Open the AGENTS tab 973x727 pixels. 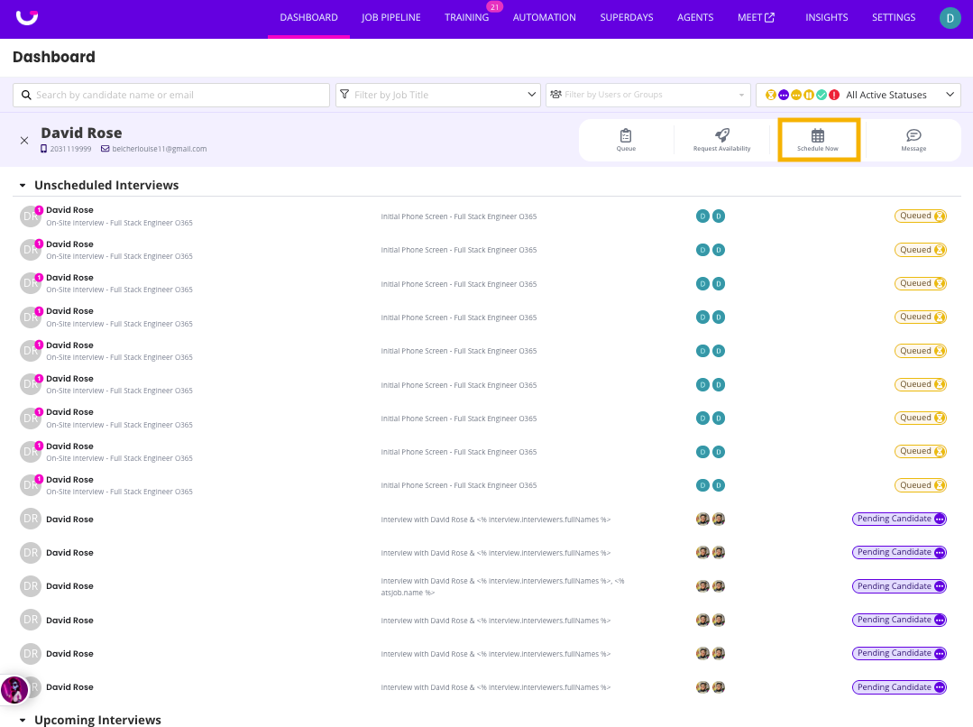(695, 17)
